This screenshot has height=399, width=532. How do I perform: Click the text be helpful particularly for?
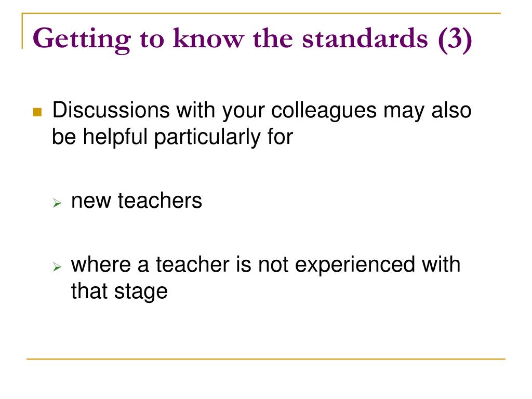172,137
